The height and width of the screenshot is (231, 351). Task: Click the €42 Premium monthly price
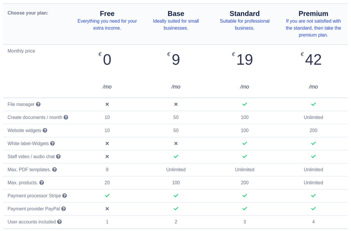(x=311, y=59)
